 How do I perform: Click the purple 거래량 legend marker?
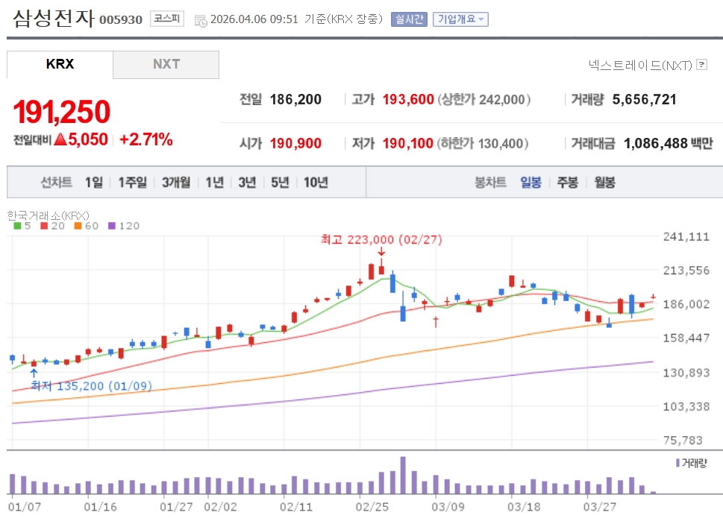(677, 463)
